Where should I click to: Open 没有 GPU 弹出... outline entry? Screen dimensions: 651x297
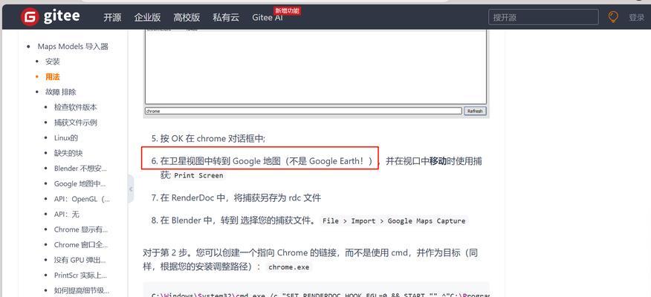[x=80, y=260]
